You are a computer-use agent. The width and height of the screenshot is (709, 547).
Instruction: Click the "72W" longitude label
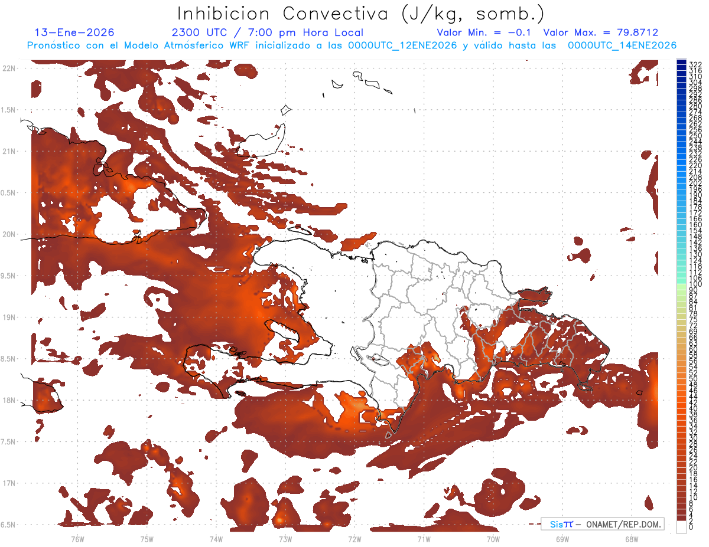point(354,539)
